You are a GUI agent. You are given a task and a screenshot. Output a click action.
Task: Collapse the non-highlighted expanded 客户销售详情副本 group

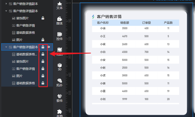[6, 11]
